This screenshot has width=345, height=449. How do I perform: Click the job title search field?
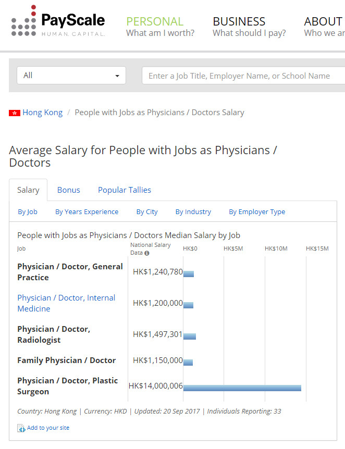[243, 76]
